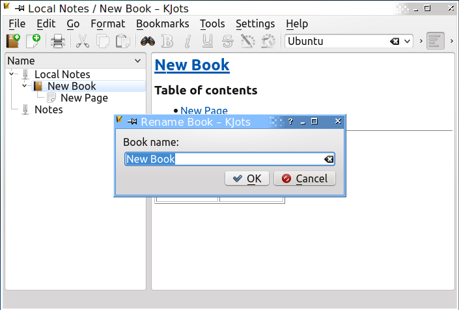
Task: Click the Copy icon in toolbar
Action: 103,41
